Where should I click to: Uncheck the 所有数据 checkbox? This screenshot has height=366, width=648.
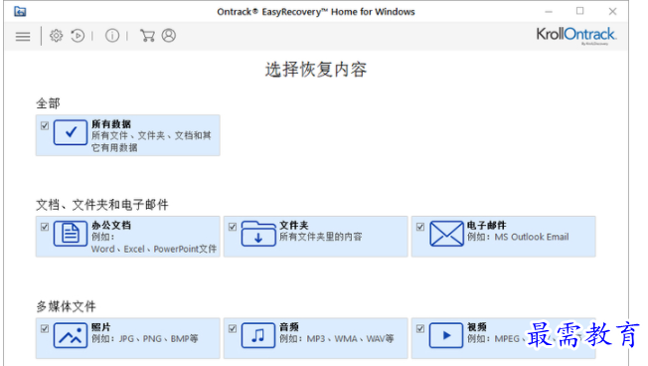point(45,125)
